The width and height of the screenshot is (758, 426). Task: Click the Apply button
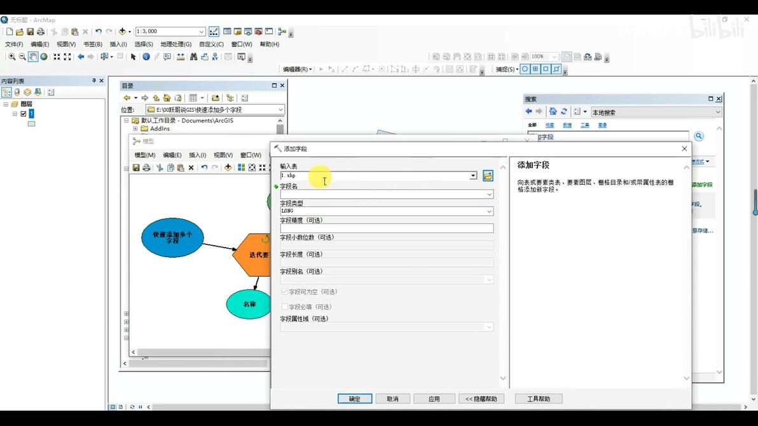[434, 399]
